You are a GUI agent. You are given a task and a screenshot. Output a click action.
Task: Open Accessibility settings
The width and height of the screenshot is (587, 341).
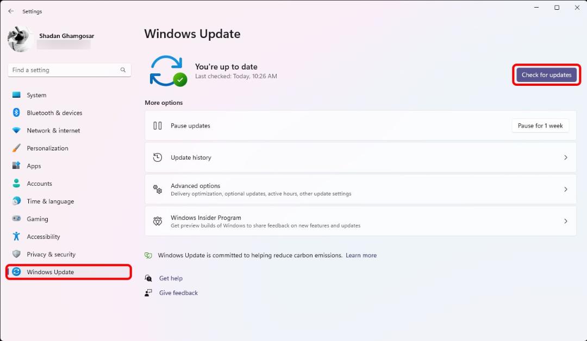[x=69, y=236]
